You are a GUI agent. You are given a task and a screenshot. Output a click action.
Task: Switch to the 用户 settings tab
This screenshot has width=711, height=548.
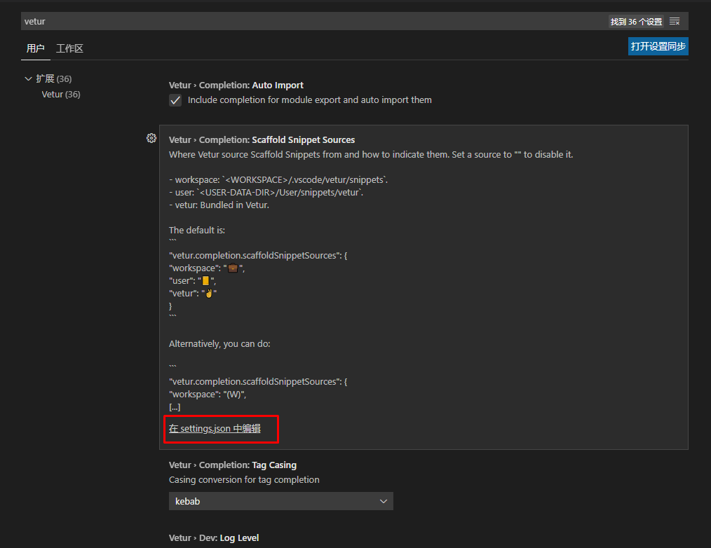coord(35,48)
